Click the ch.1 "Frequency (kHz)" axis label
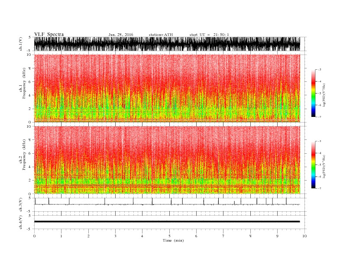This screenshot has width=343, height=265. point(24,83)
